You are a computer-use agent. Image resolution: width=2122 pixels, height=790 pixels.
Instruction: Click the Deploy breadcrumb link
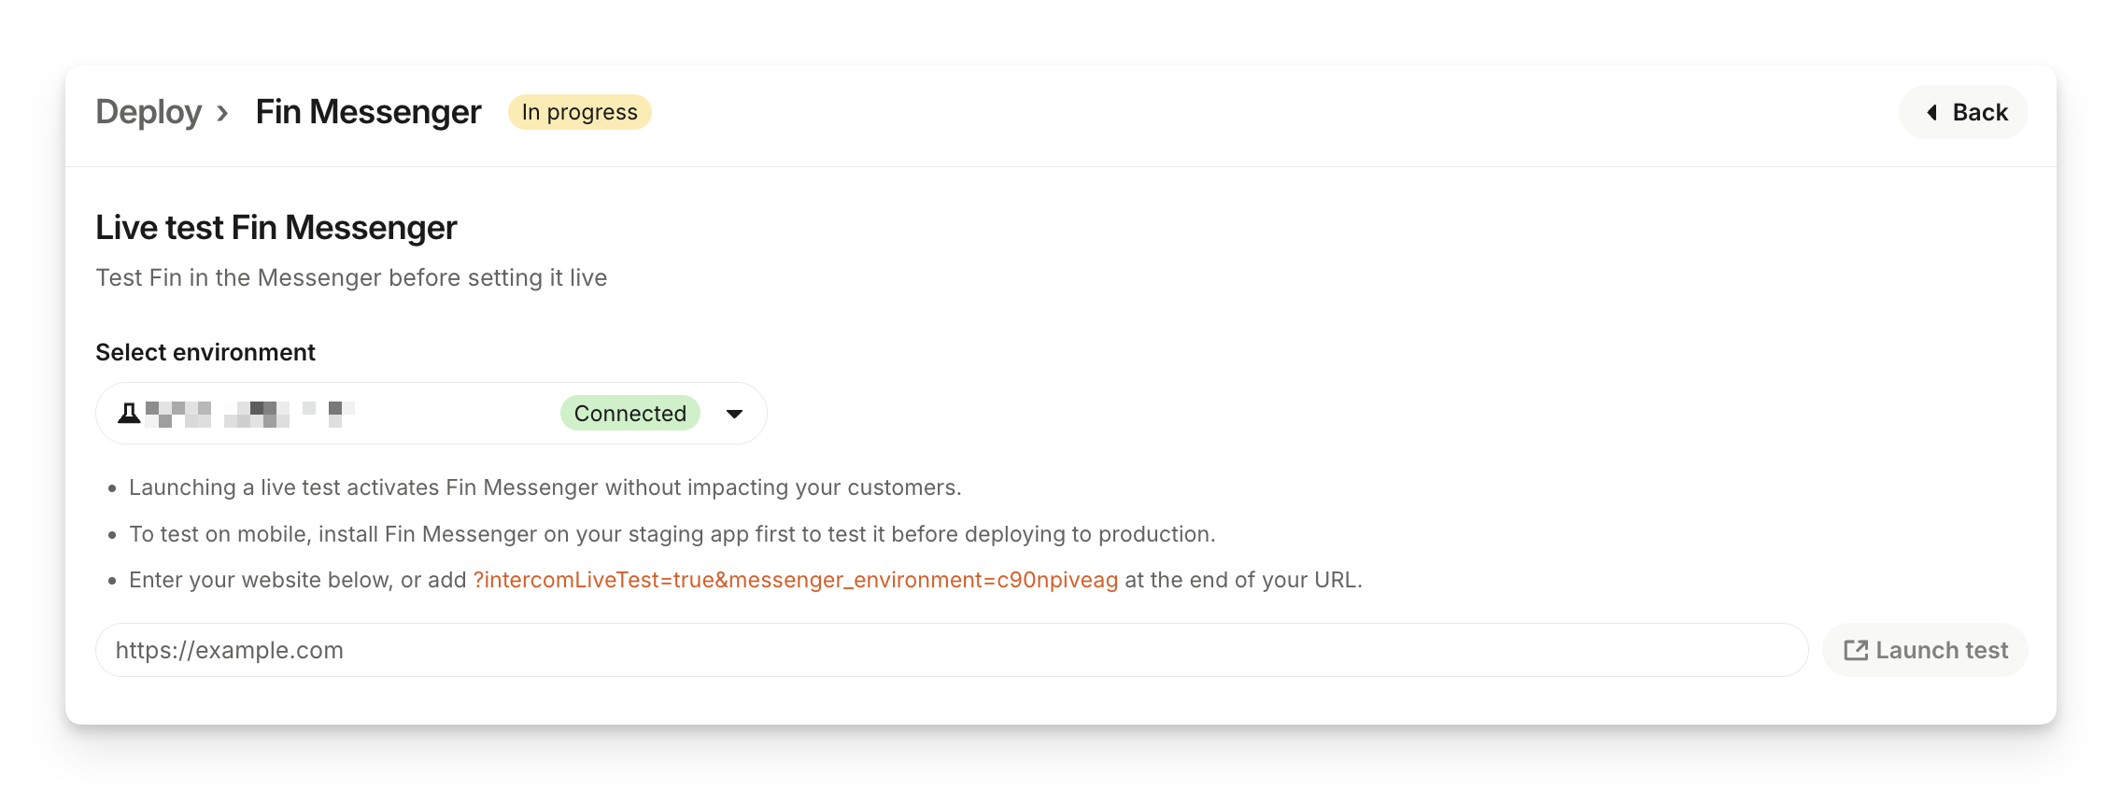(149, 112)
